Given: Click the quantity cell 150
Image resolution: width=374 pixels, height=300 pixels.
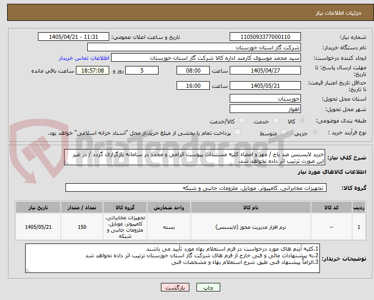Looking at the screenshot, I should pos(82,227).
